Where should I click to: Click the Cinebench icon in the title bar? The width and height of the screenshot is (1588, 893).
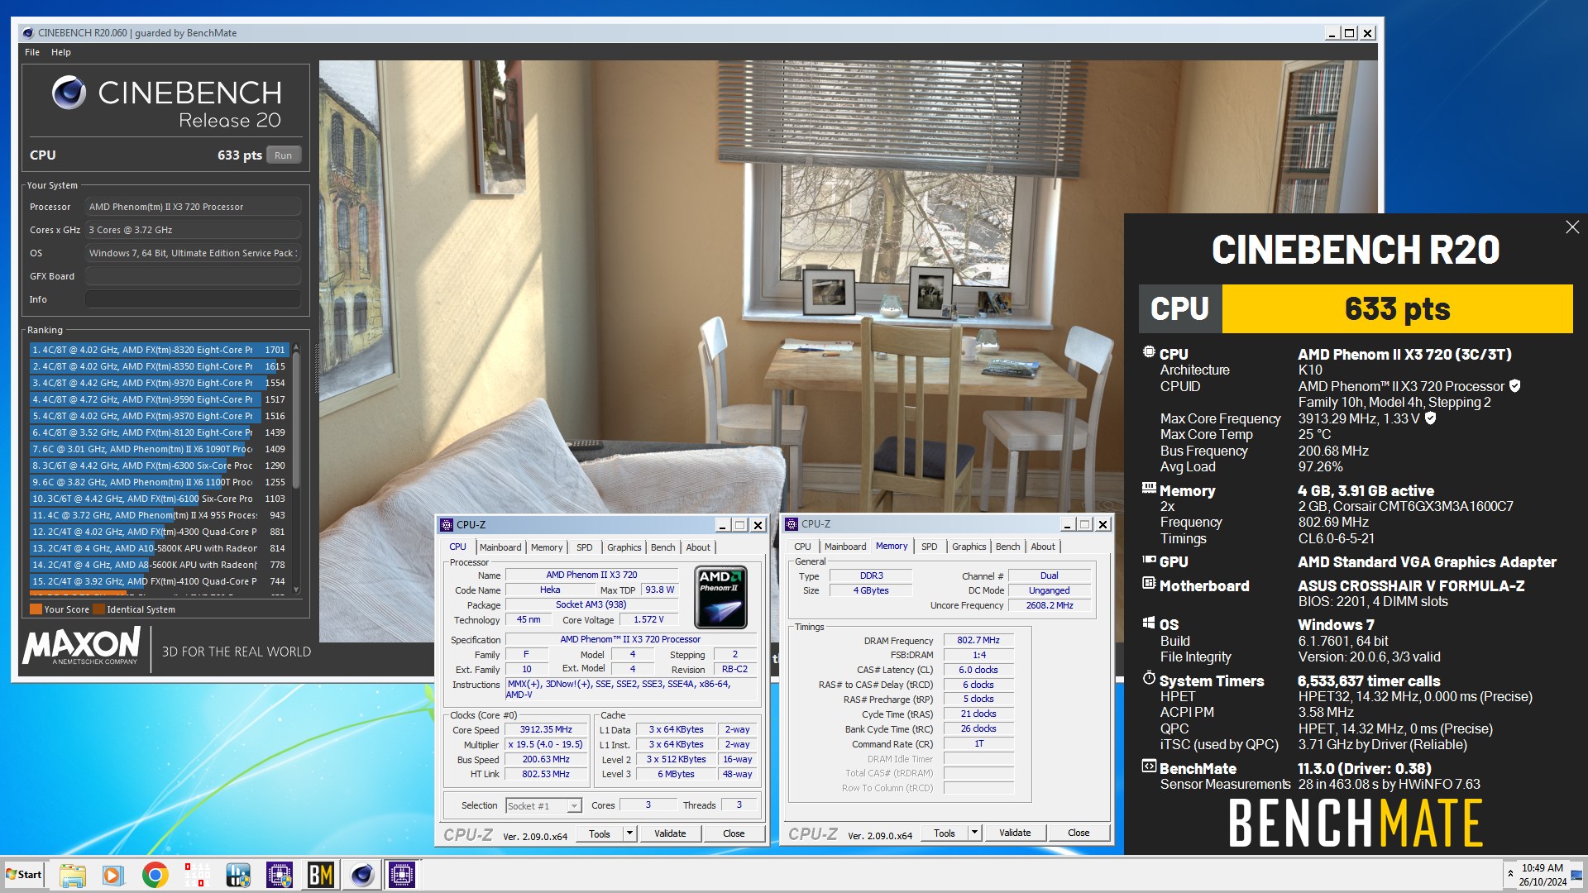pos(29,33)
